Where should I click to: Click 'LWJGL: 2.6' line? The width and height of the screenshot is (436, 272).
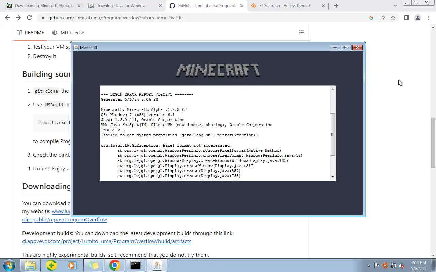113,130
